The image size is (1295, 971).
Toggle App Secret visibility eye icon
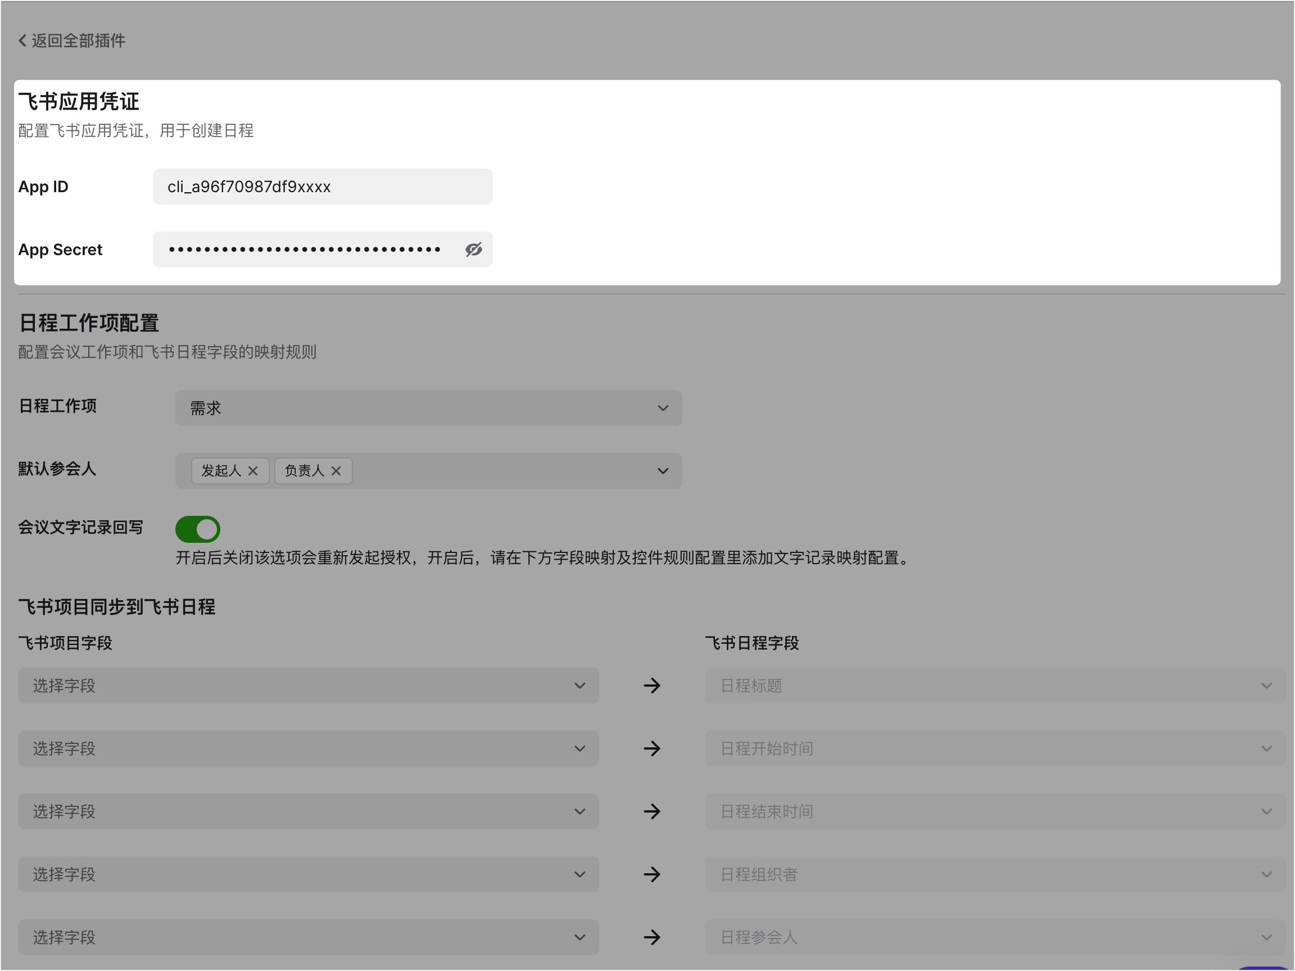pos(474,250)
